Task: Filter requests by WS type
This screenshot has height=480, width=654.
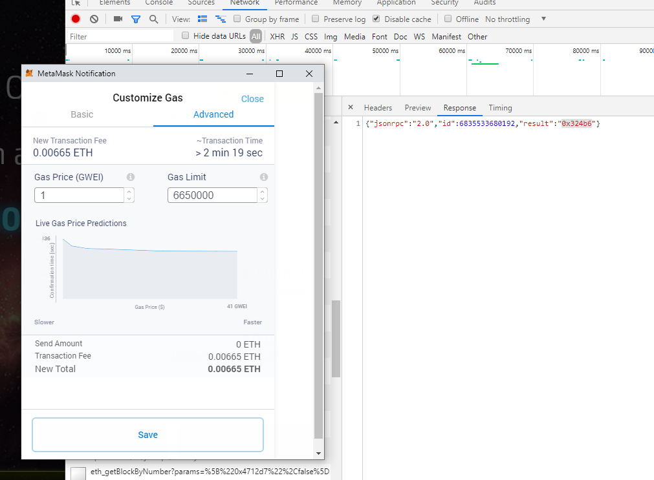Action: [419, 37]
